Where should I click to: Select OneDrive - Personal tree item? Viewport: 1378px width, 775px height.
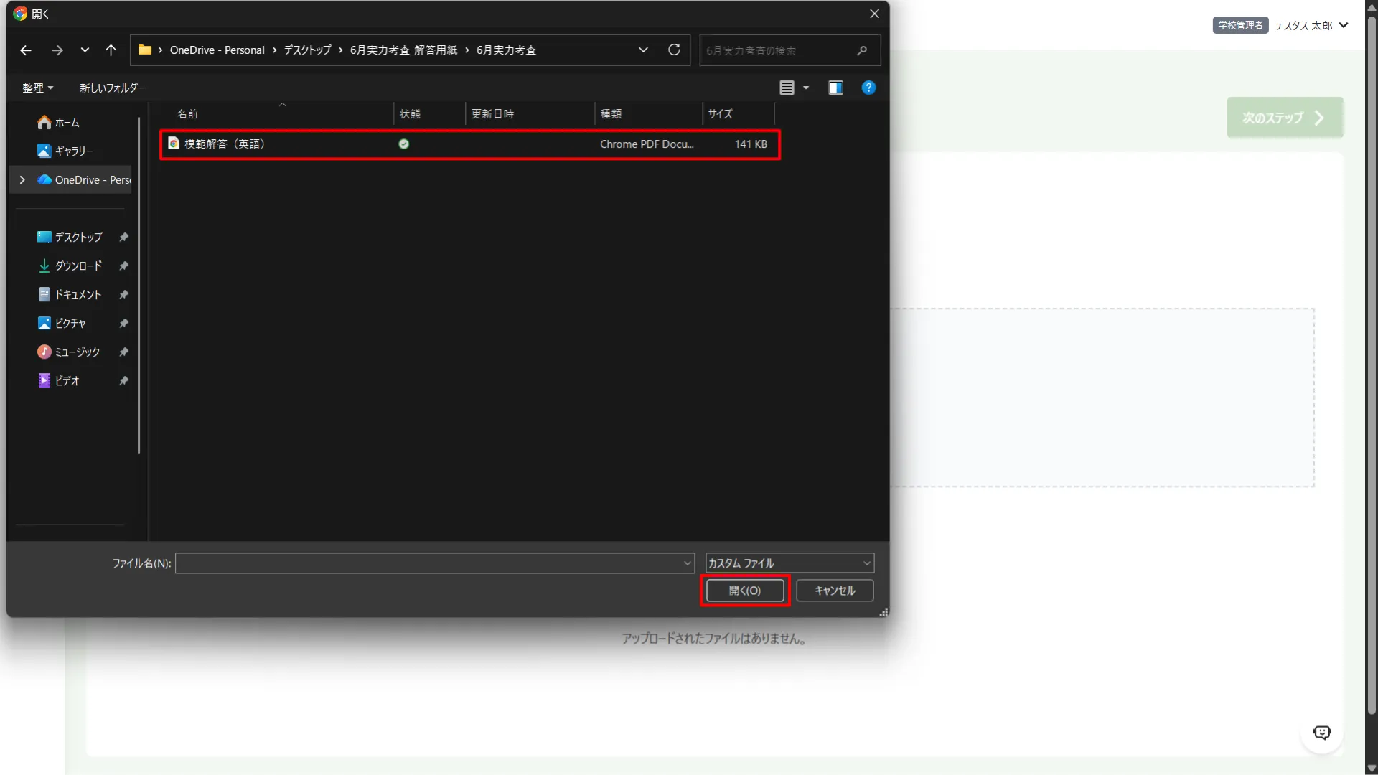tap(84, 180)
